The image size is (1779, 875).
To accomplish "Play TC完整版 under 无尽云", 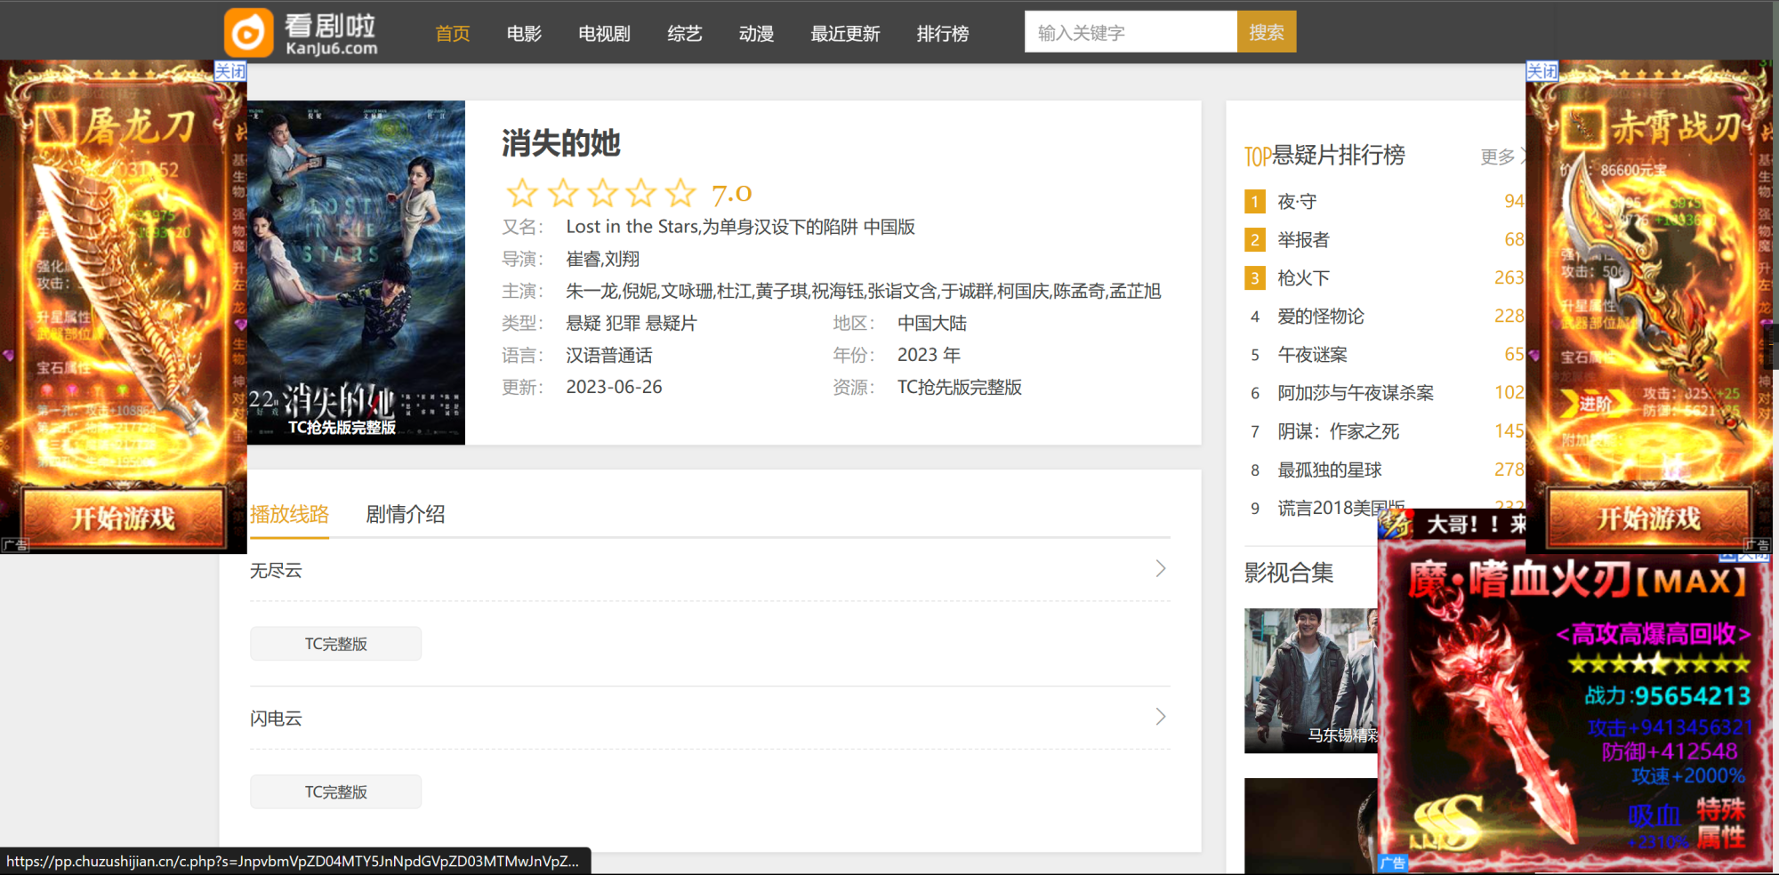I will point(335,644).
